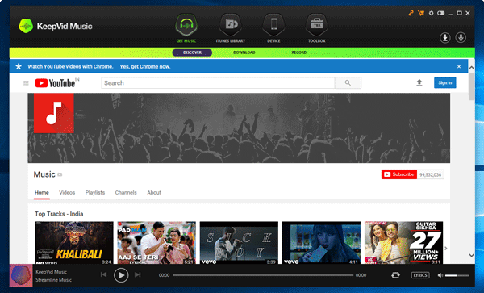Subscribe to the Music channel

399,174
